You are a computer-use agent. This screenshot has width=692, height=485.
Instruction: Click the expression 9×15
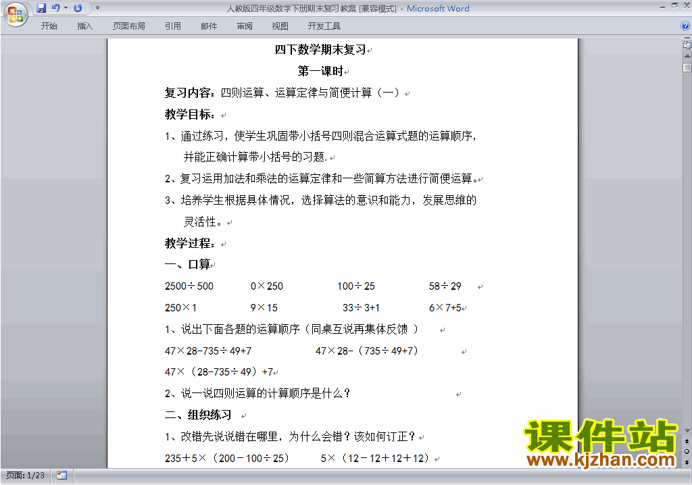264,307
